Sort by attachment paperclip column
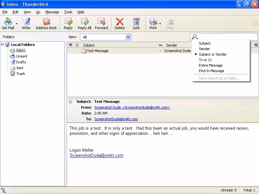Viewport: 259px width, 194px height. pyautogui.click(x=77, y=45)
